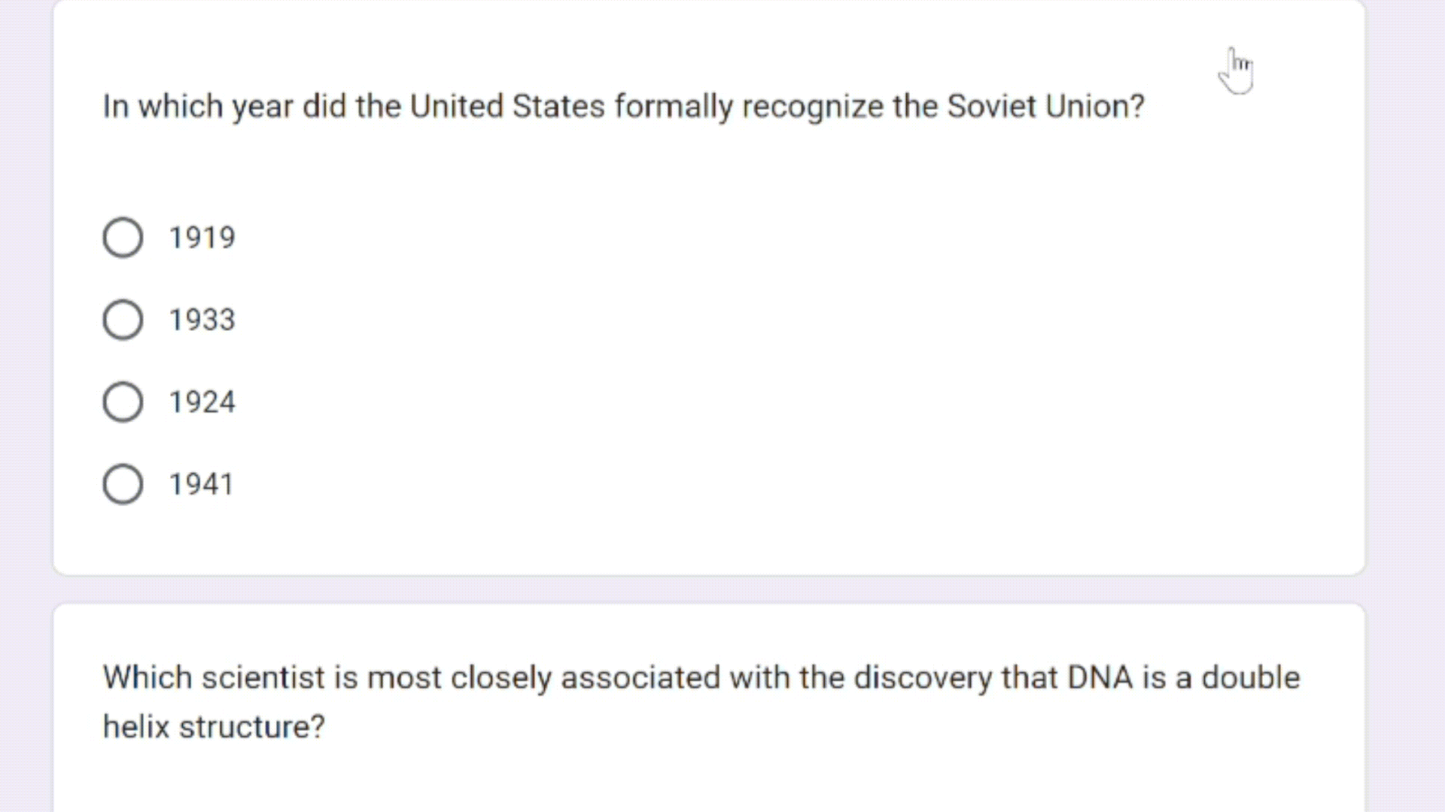Image resolution: width=1445 pixels, height=812 pixels.
Task: Click the words "In which year" in the question
Action: pyautogui.click(x=197, y=106)
